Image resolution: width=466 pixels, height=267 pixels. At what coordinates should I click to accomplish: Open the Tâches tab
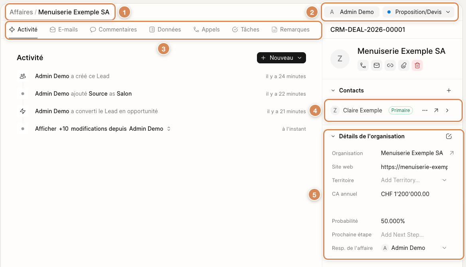[x=245, y=29]
